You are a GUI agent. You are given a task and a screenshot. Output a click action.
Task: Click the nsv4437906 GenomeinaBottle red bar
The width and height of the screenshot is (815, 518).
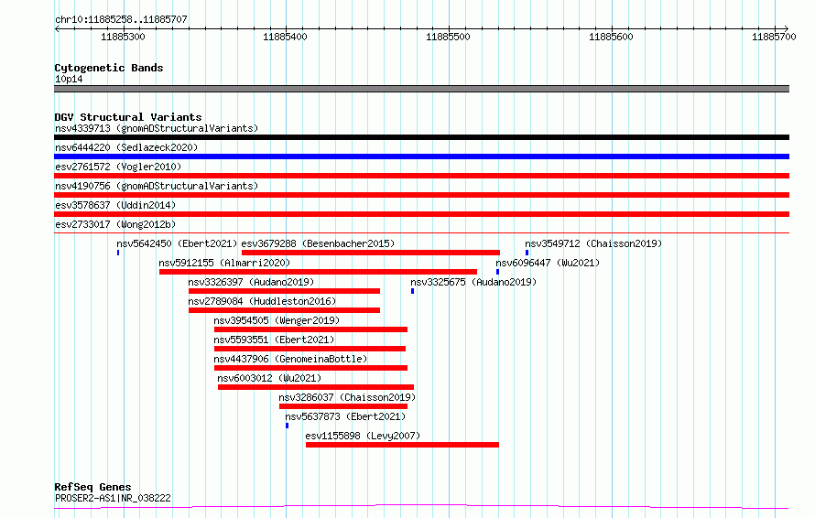point(310,368)
